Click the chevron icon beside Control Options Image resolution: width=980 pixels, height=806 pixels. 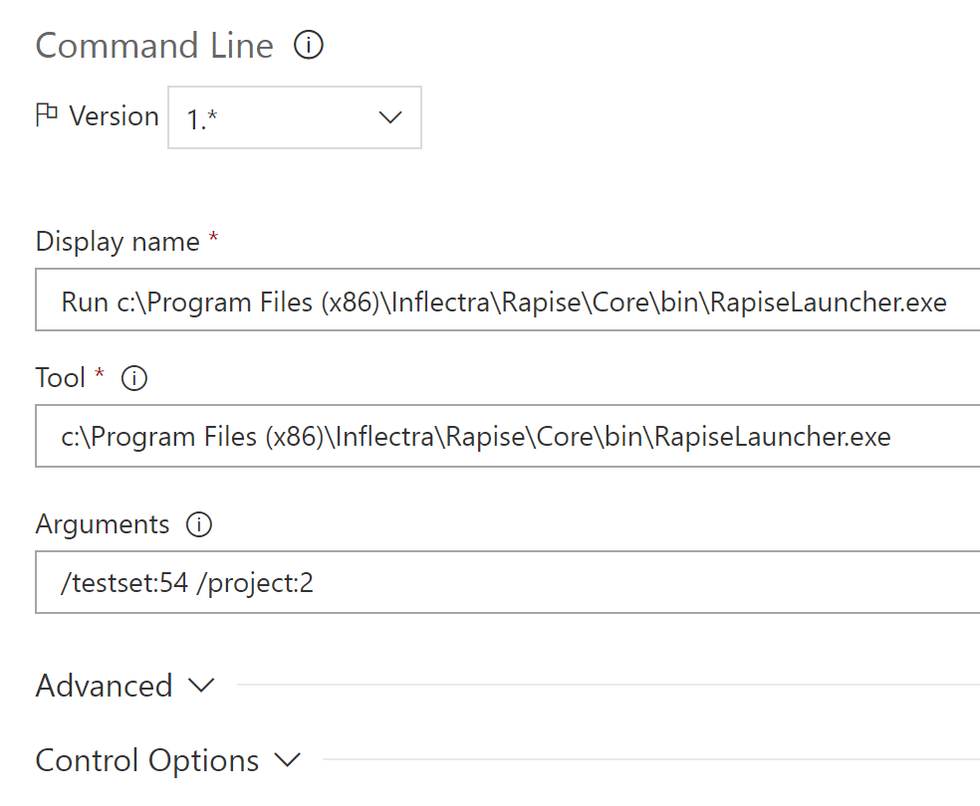[x=288, y=760]
